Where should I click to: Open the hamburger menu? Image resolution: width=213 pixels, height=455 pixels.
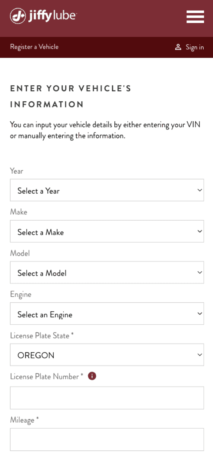click(195, 17)
